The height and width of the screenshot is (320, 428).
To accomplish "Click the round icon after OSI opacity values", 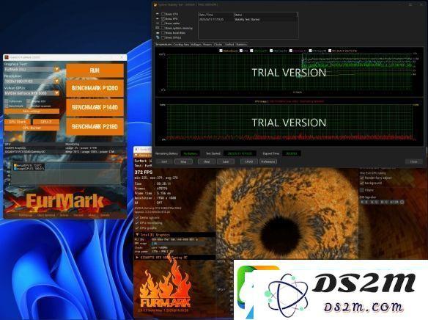I will click(402, 202).
